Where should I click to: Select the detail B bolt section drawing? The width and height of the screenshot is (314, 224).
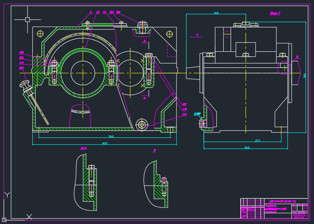point(157,184)
